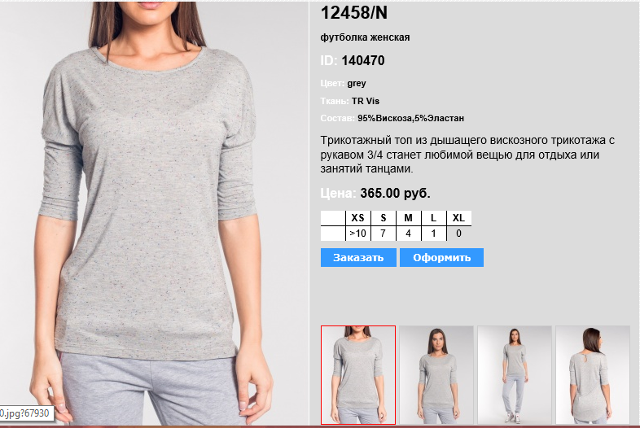
Task: Open the second thumbnail with angled pose
Action: (x=436, y=375)
